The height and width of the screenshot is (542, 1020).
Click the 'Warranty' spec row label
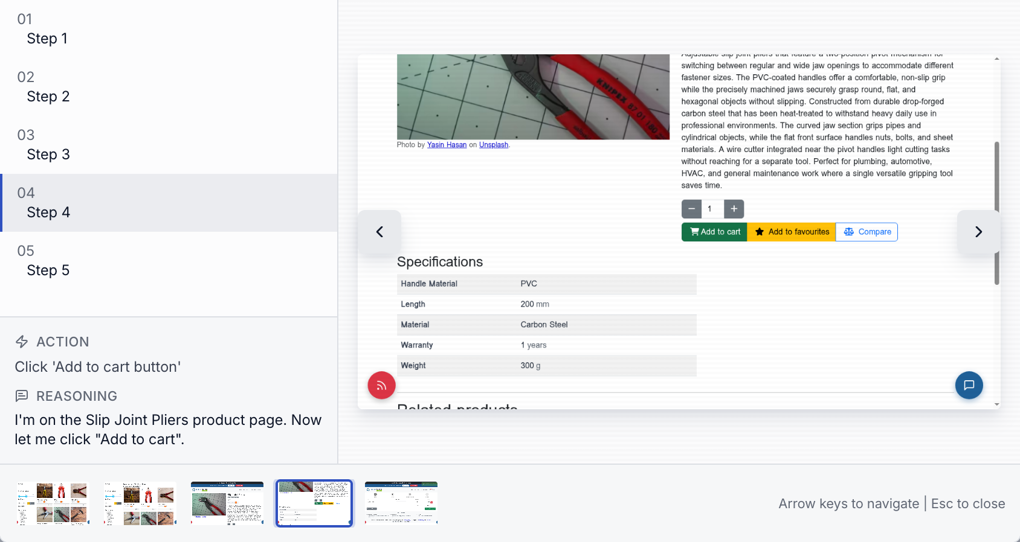[417, 345]
